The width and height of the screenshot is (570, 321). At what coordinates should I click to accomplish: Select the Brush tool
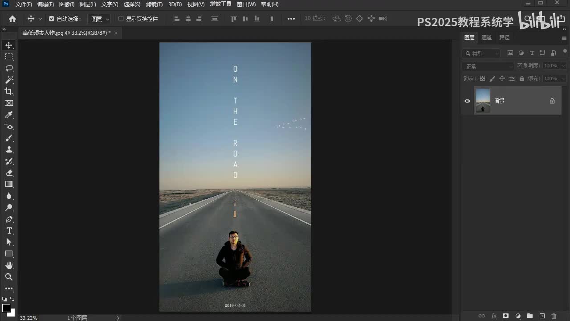coord(9,138)
